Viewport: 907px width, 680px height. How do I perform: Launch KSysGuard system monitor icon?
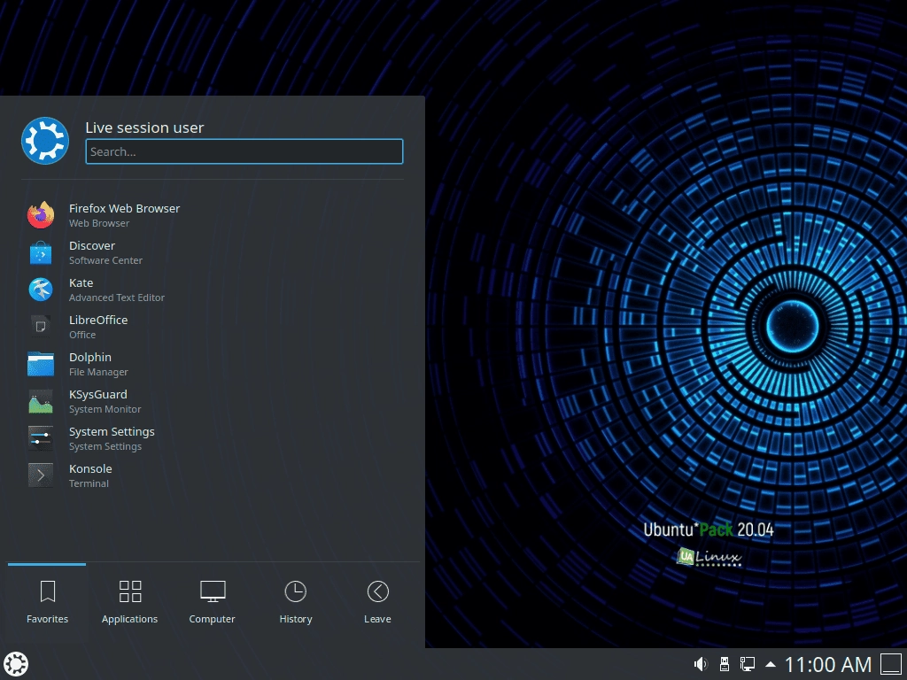click(x=41, y=401)
